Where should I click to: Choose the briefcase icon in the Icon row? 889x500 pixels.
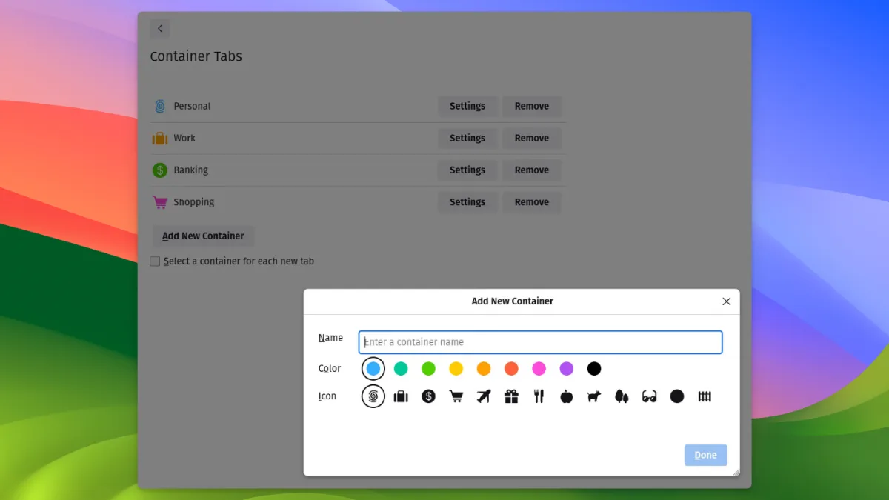(x=401, y=396)
